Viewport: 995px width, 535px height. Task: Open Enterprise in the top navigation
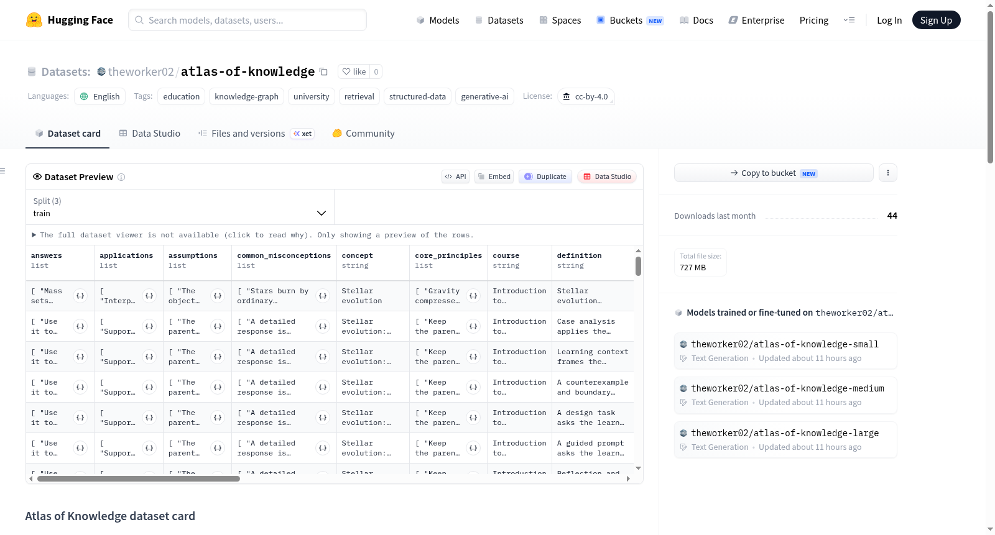coord(756,21)
